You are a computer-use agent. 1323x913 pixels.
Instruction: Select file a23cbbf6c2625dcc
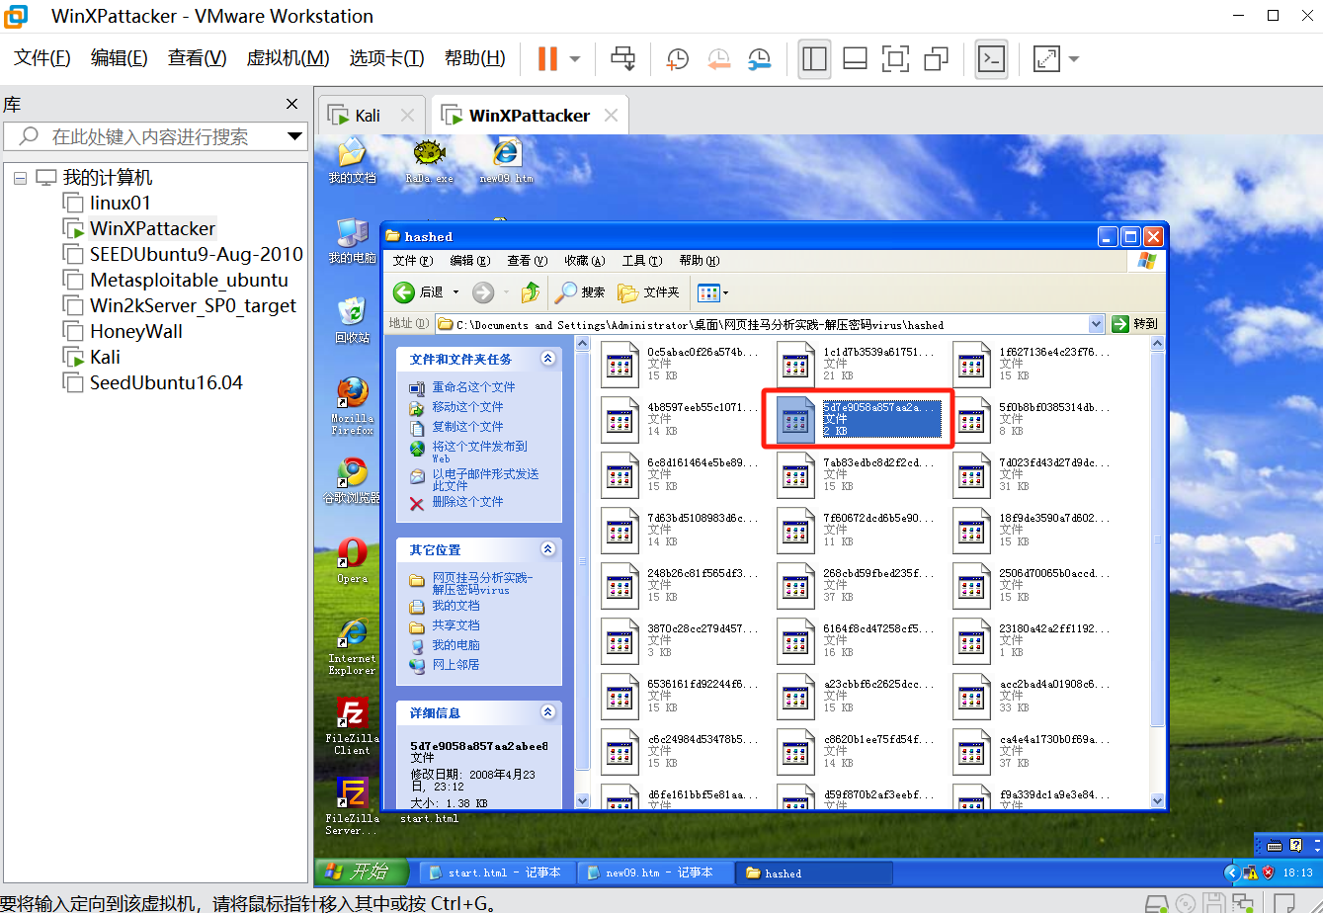pos(857,696)
